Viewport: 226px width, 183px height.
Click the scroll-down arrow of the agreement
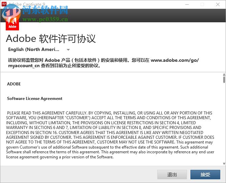pos(224,164)
